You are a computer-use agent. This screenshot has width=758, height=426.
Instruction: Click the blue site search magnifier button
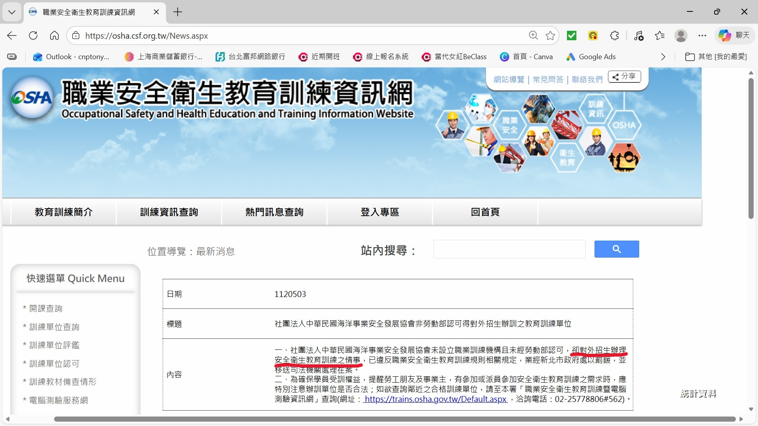tap(616, 249)
